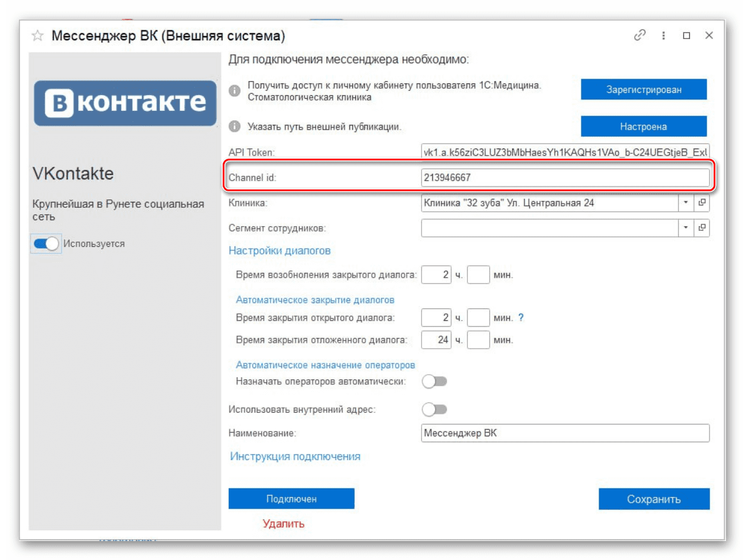Maximize the Мессенджер ВК window
Screen dimensions: 745x560
point(686,36)
